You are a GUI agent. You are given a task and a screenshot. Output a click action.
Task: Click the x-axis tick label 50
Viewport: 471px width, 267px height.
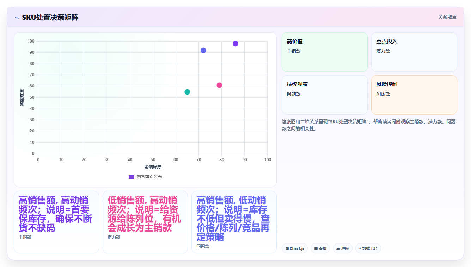click(153, 160)
